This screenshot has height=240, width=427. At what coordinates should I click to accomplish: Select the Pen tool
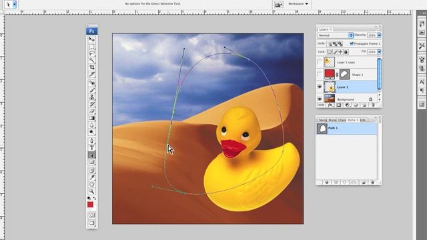[92, 141]
